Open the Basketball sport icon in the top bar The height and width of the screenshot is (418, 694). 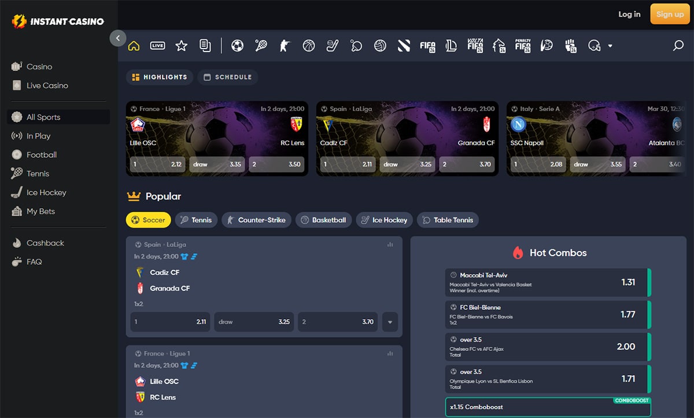pyautogui.click(x=308, y=45)
